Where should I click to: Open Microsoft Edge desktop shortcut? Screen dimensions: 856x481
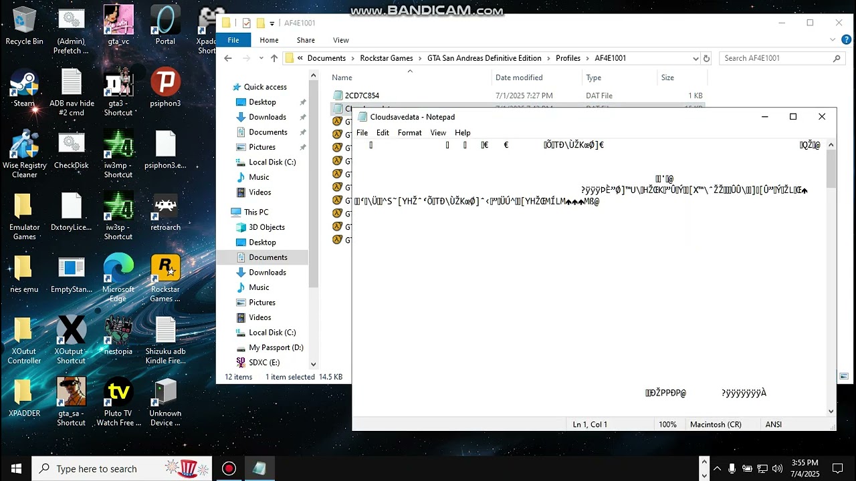coord(118,279)
